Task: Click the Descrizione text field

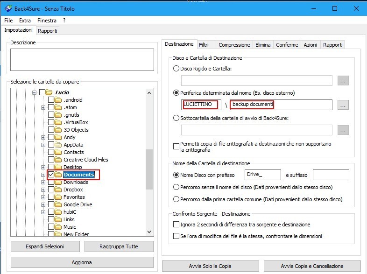Action: click(x=82, y=60)
